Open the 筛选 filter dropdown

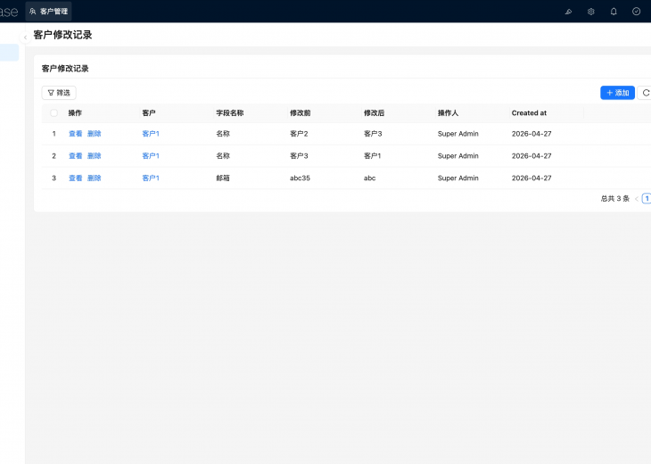(59, 93)
